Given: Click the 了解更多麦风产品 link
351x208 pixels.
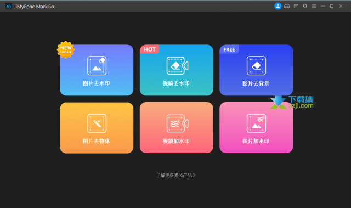Looking at the screenshot, I should point(176,175).
